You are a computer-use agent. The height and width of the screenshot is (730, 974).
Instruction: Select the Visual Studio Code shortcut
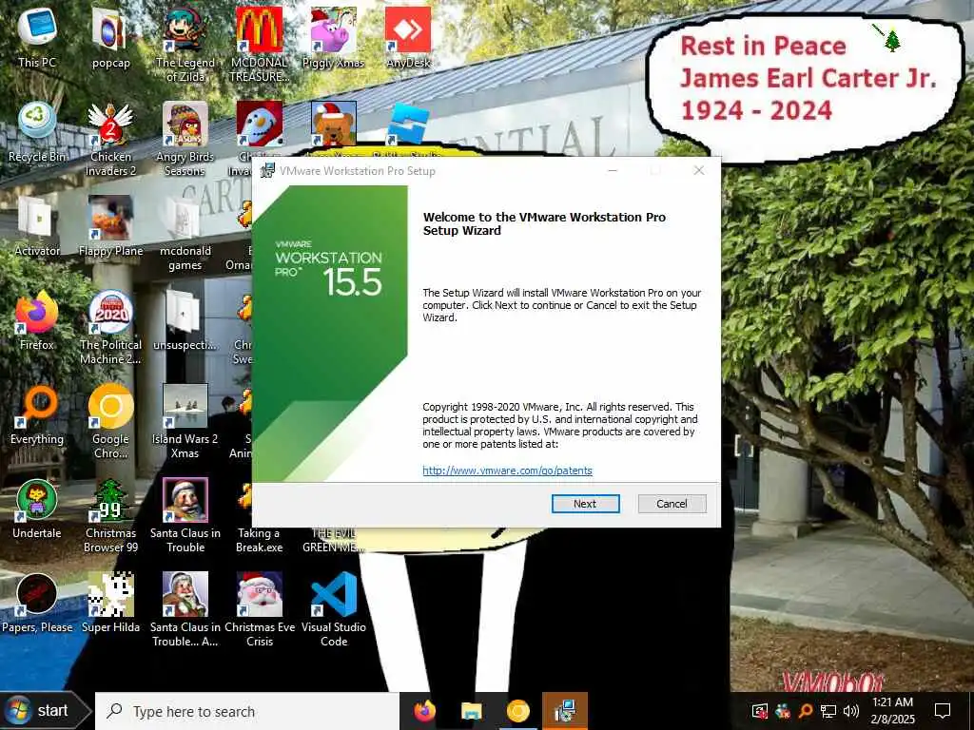pyautogui.click(x=334, y=610)
